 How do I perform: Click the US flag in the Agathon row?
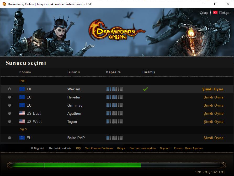[x=22, y=113]
